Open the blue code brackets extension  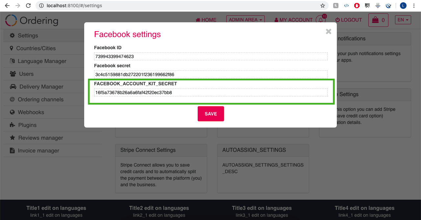click(x=346, y=6)
